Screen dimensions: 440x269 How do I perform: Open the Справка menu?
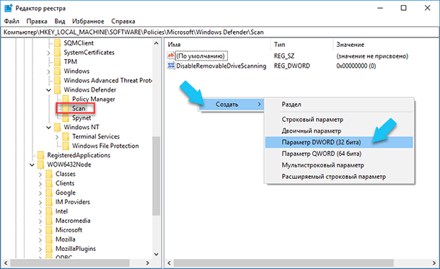pos(123,22)
